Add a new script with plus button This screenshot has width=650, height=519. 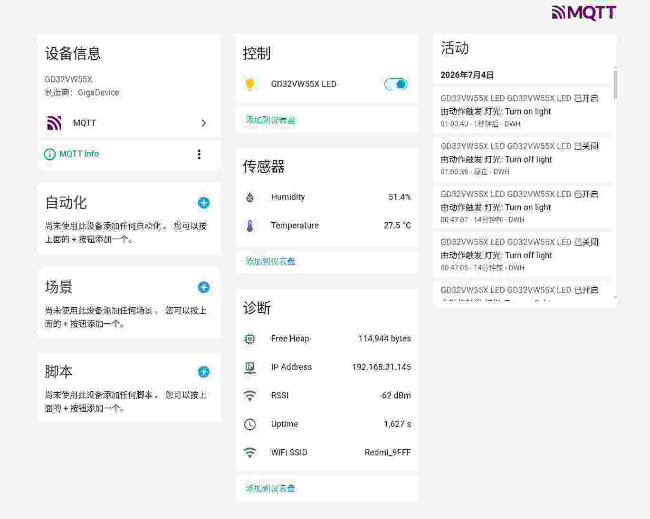pos(204,372)
